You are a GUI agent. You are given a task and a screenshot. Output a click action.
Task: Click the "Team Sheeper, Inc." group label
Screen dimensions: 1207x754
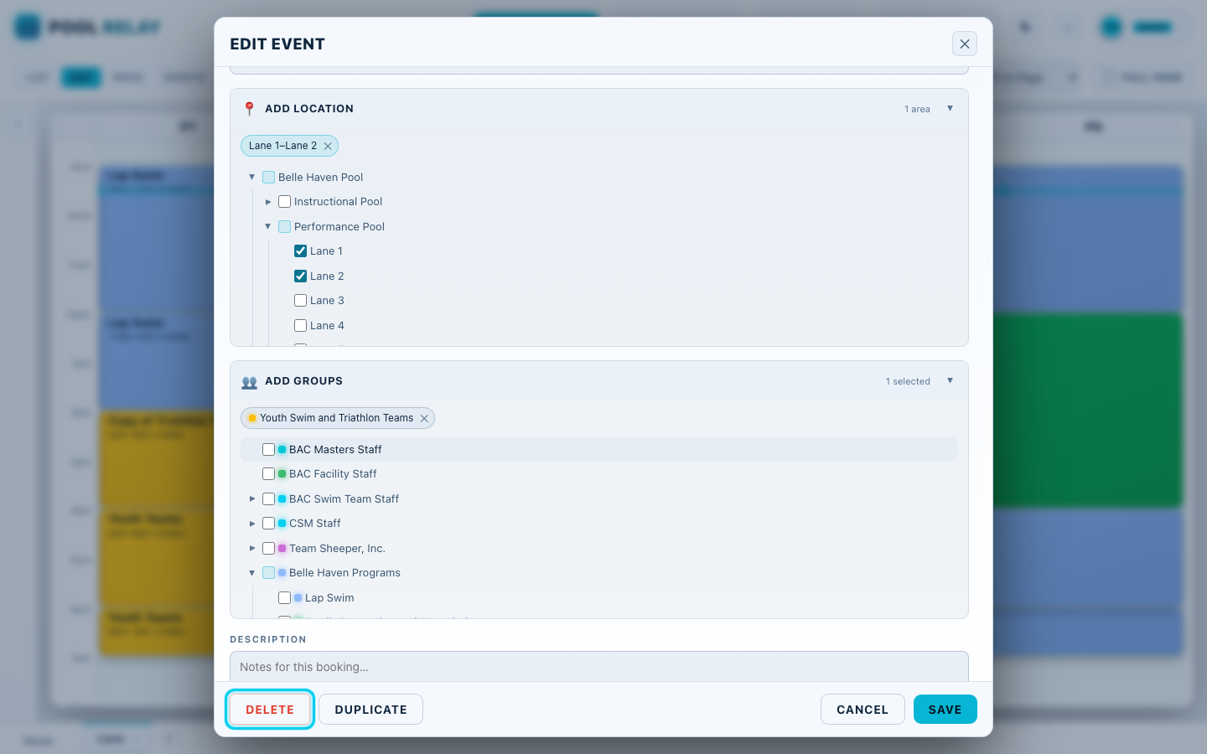[337, 549]
